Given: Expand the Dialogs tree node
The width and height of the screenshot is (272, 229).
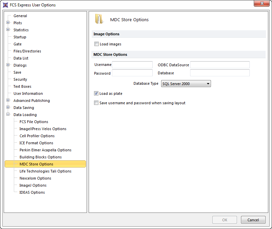Looking at the screenshot, I should pos(8,65).
